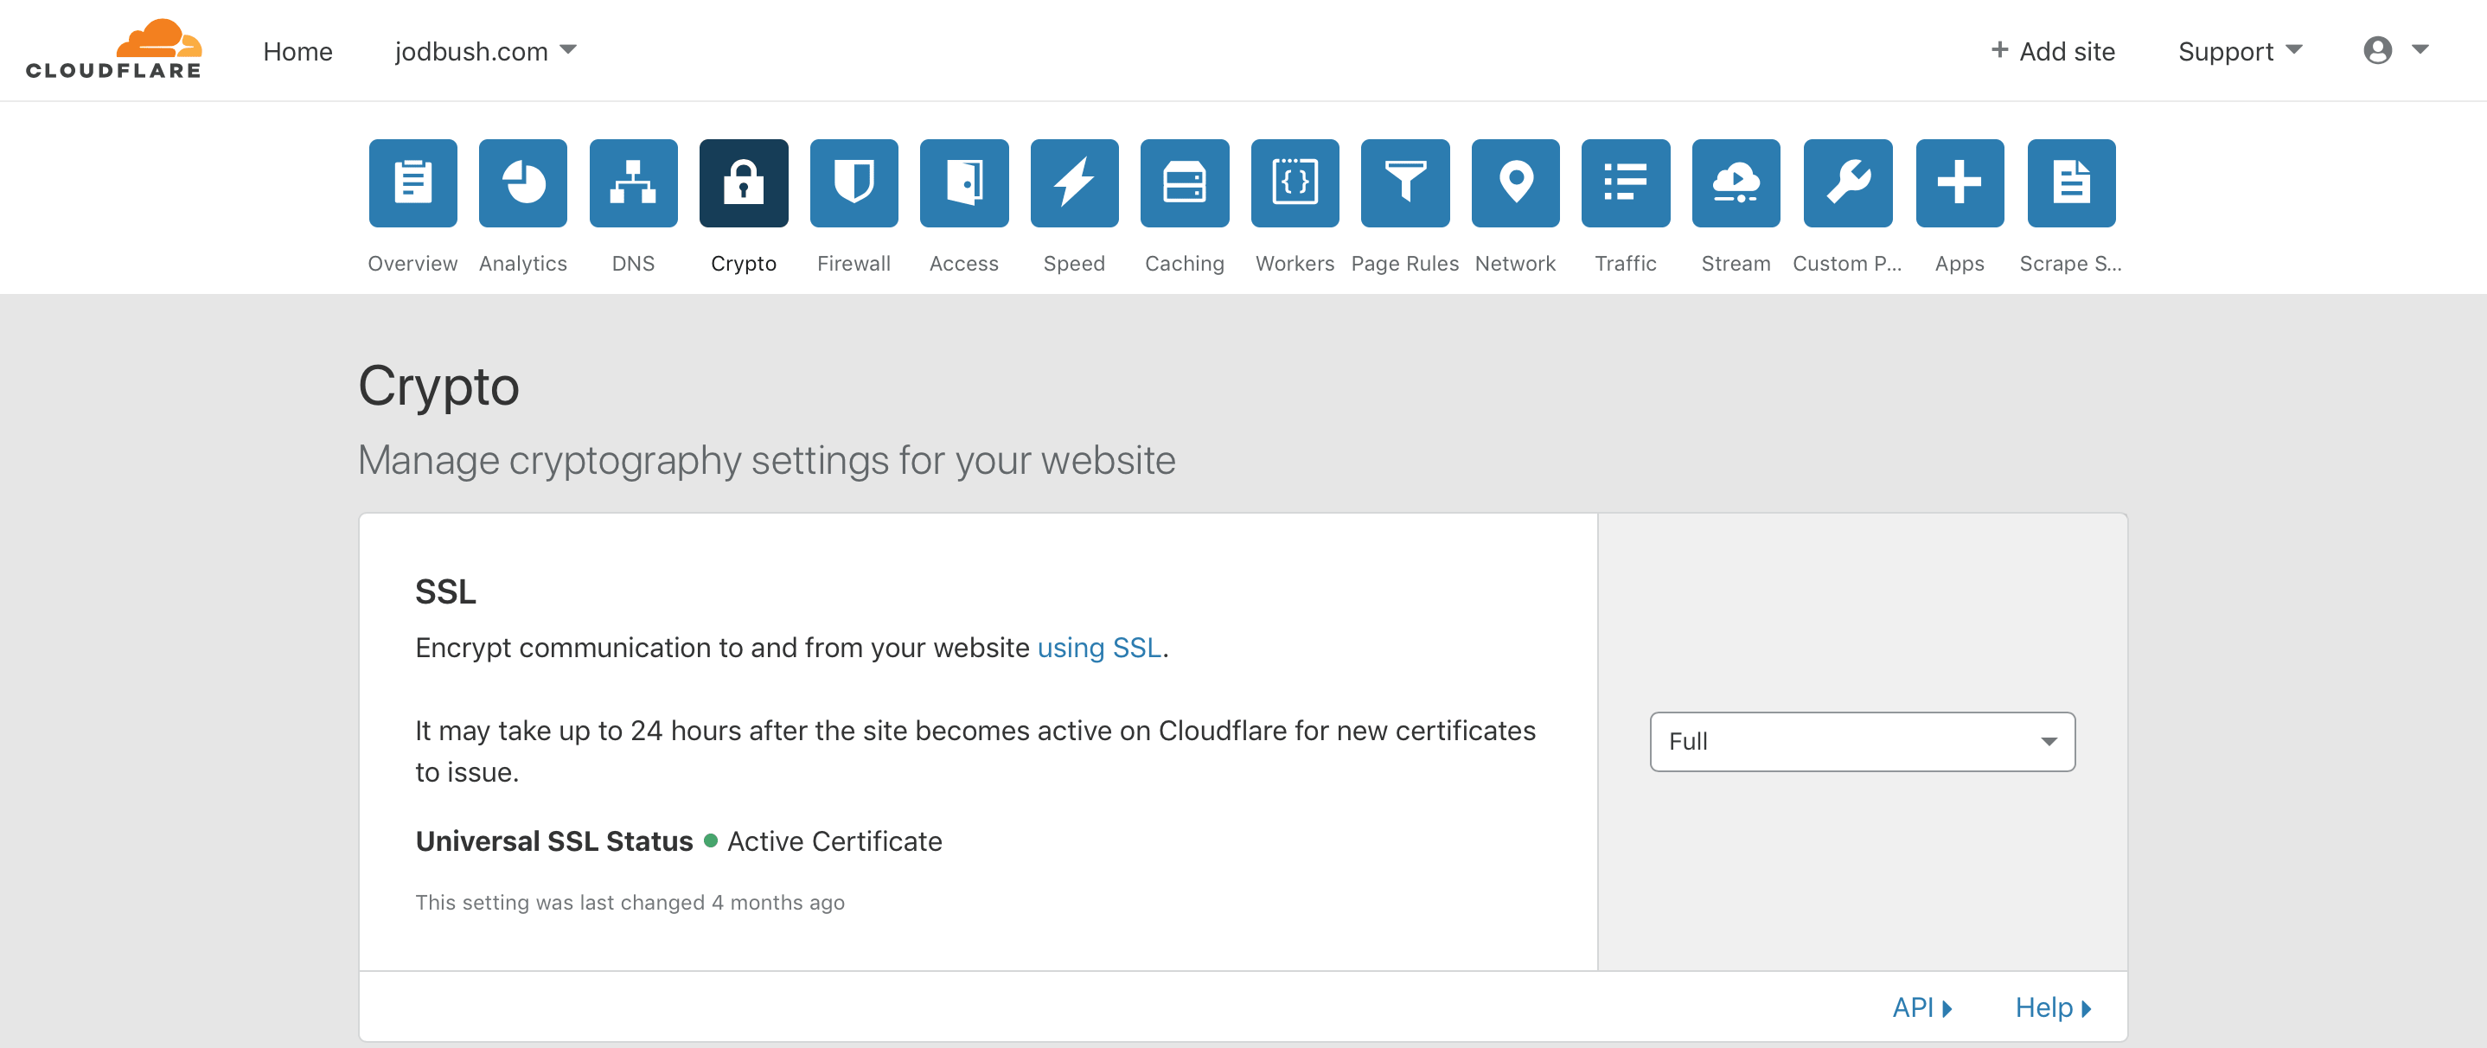
Task: Click 'Manage cryptography settings for your website' subtitle
Action: pos(766,460)
